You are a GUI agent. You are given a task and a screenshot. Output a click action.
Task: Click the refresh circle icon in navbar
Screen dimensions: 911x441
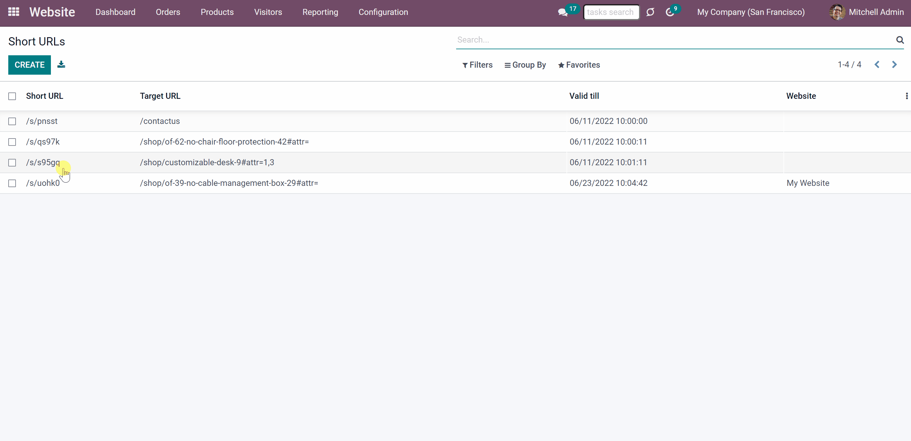(650, 12)
